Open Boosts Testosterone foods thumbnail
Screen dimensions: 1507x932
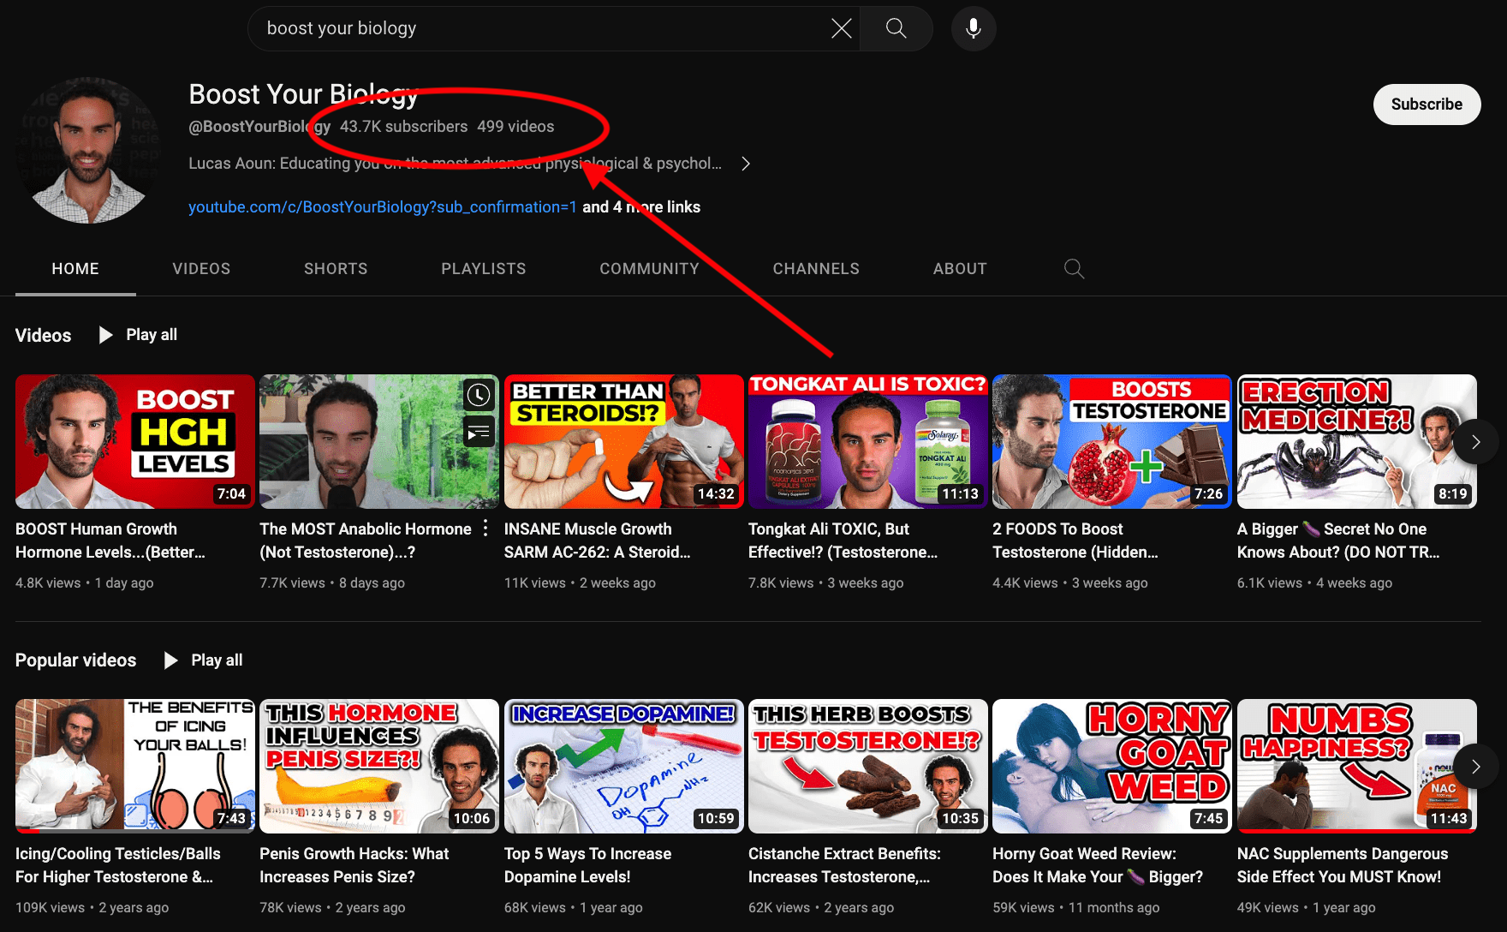click(1112, 441)
